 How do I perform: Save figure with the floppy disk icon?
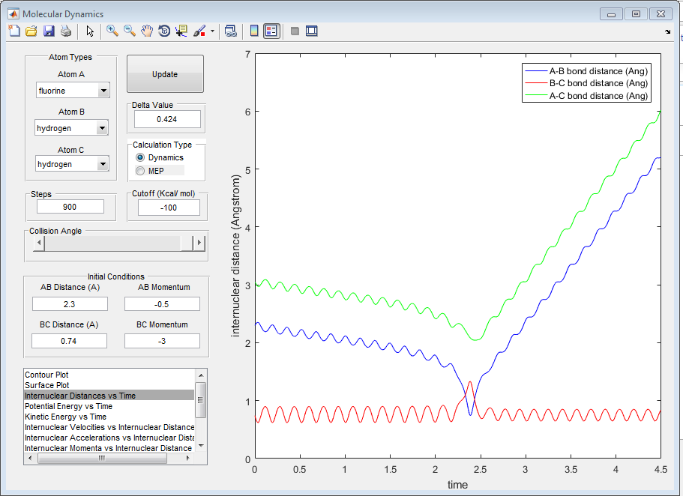pyautogui.click(x=49, y=31)
